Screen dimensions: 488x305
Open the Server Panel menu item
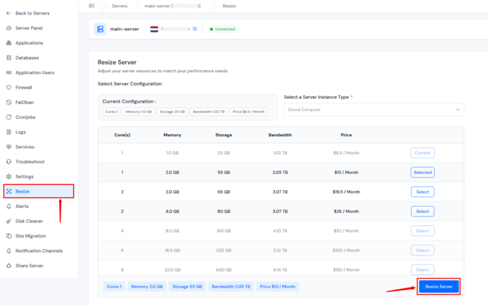click(29, 28)
